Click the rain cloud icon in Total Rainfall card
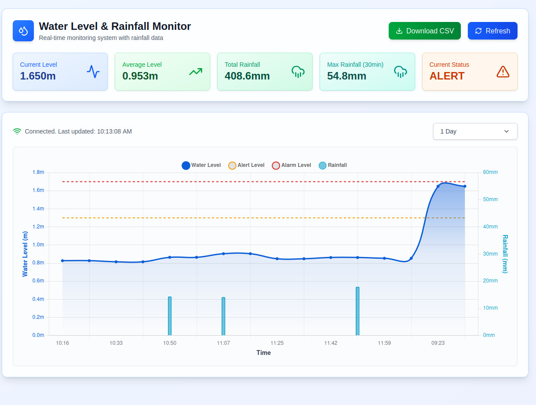536x405 pixels. (x=298, y=72)
